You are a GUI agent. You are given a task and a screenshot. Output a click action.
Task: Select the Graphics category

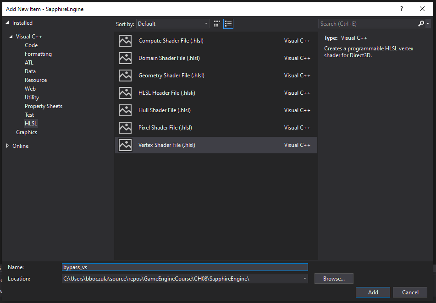[x=27, y=132]
